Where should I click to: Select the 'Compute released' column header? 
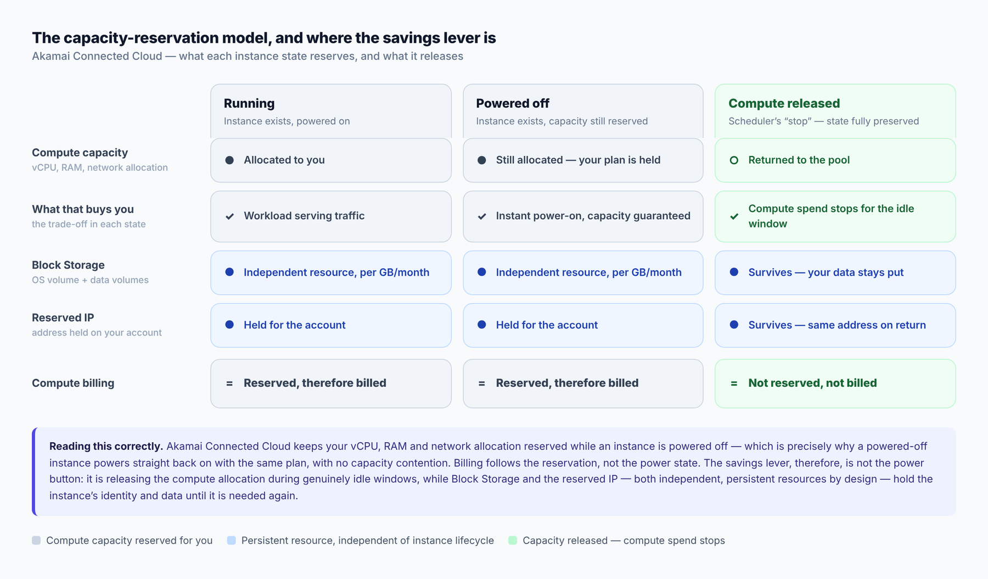(835, 111)
